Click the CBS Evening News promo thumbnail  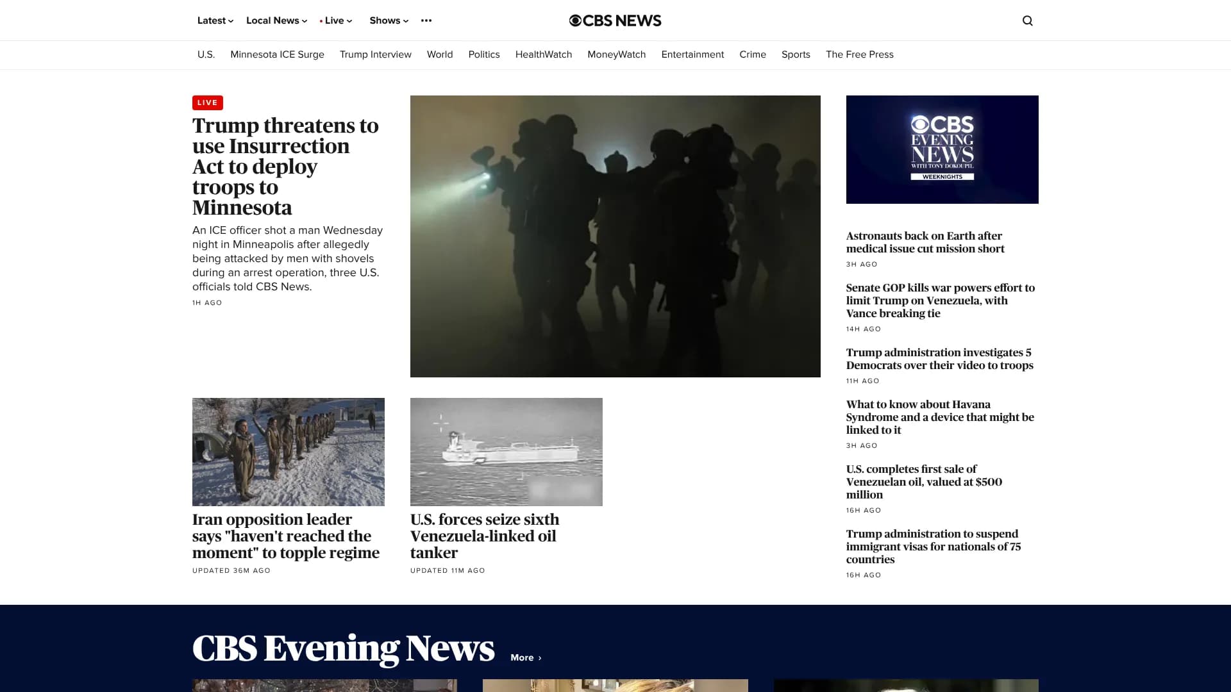click(942, 149)
